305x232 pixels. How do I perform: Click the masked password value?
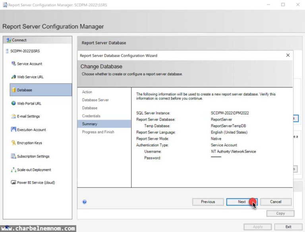pos(216,157)
